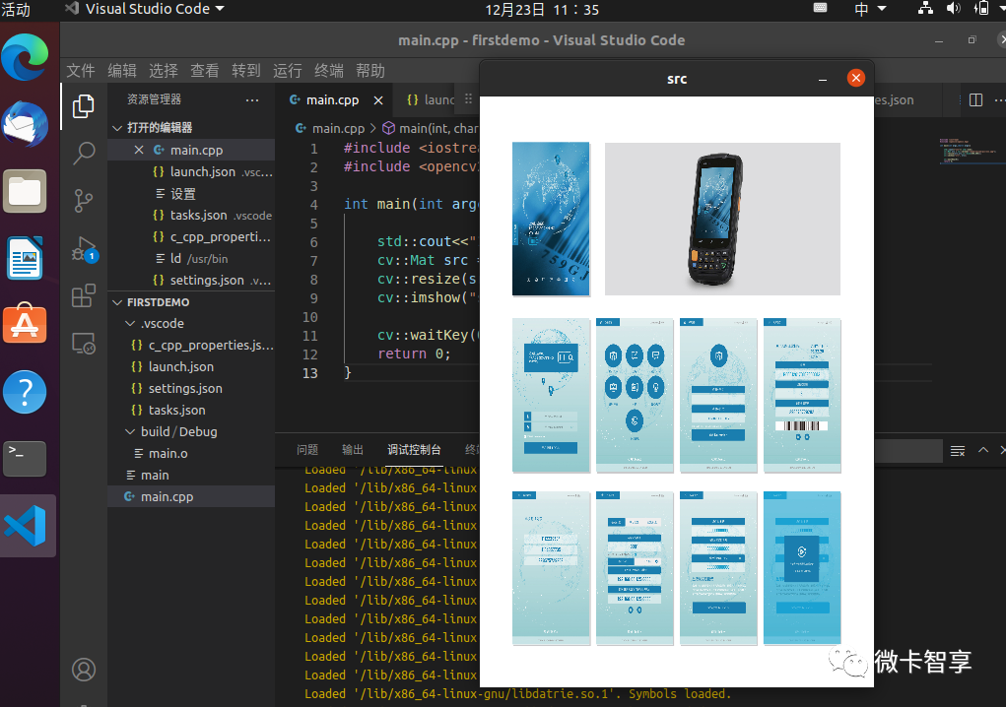The height and width of the screenshot is (707, 1006).
Task: Open the 帮助 menu
Action: tap(370, 71)
